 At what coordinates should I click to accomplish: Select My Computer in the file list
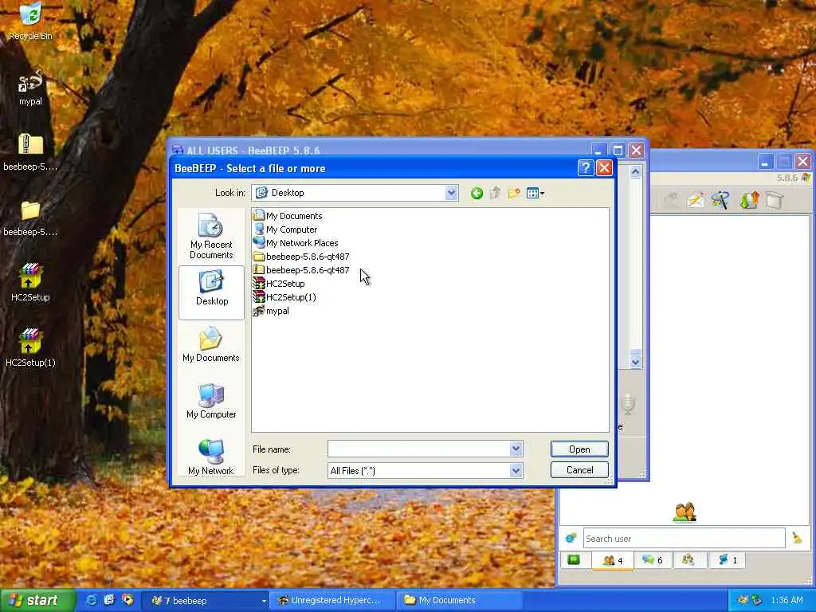point(285,229)
